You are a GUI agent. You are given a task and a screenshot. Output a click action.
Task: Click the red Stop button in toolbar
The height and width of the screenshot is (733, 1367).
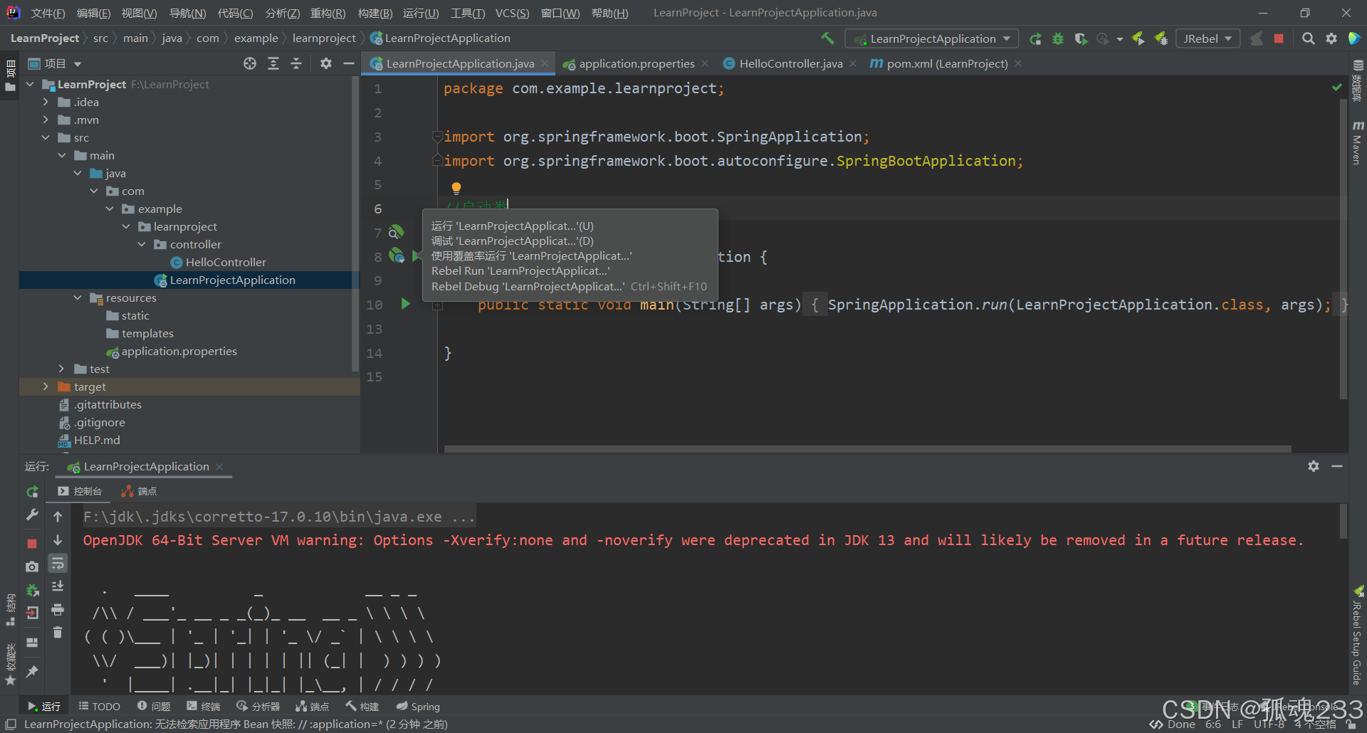coord(1279,39)
